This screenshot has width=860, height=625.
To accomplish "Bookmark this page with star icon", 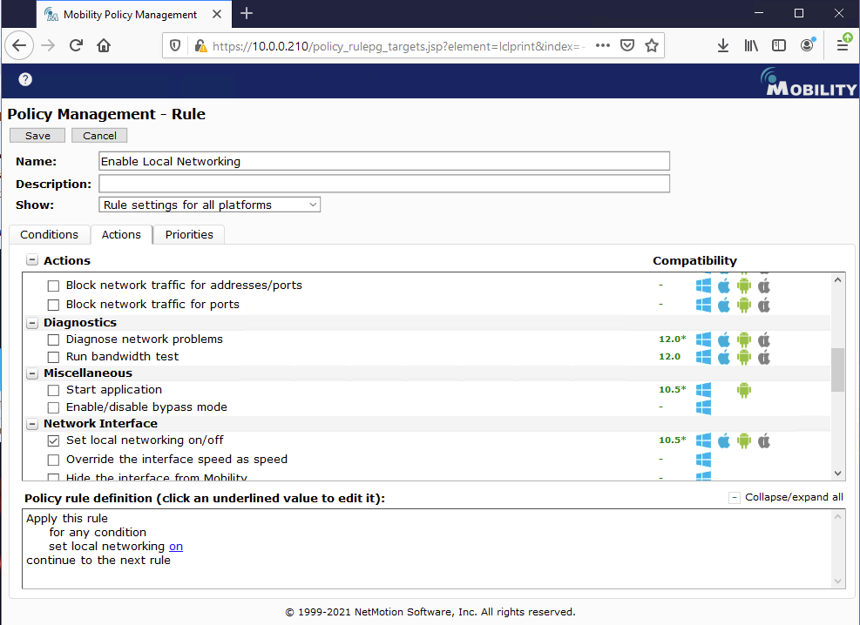I will (x=651, y=46).
